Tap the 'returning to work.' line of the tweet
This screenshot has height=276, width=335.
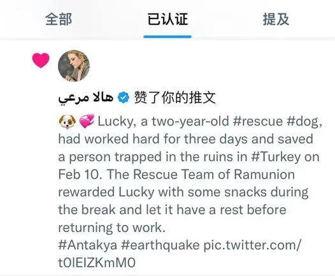112,228
